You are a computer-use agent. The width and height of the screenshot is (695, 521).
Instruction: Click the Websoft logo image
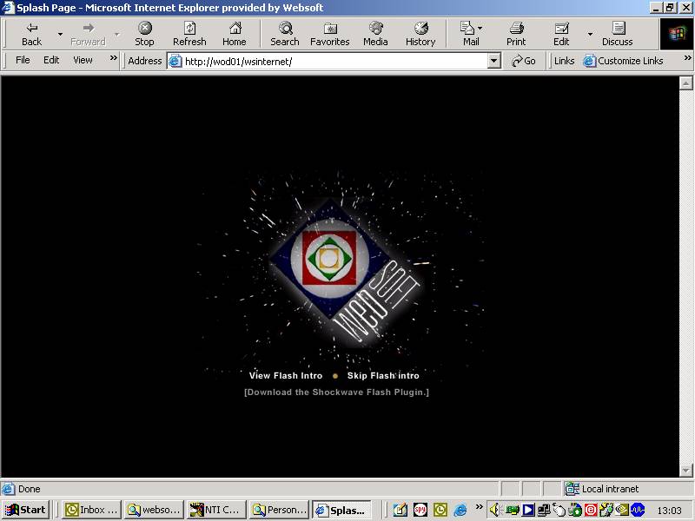(344, 271)
